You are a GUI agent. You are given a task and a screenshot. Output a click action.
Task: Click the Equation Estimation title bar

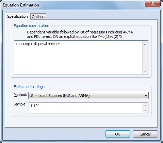[72, 5]
